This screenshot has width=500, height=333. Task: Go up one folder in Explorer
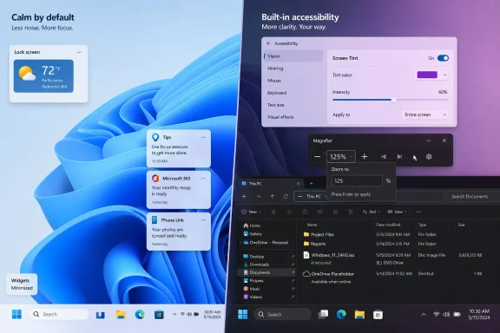coord(272,197)
